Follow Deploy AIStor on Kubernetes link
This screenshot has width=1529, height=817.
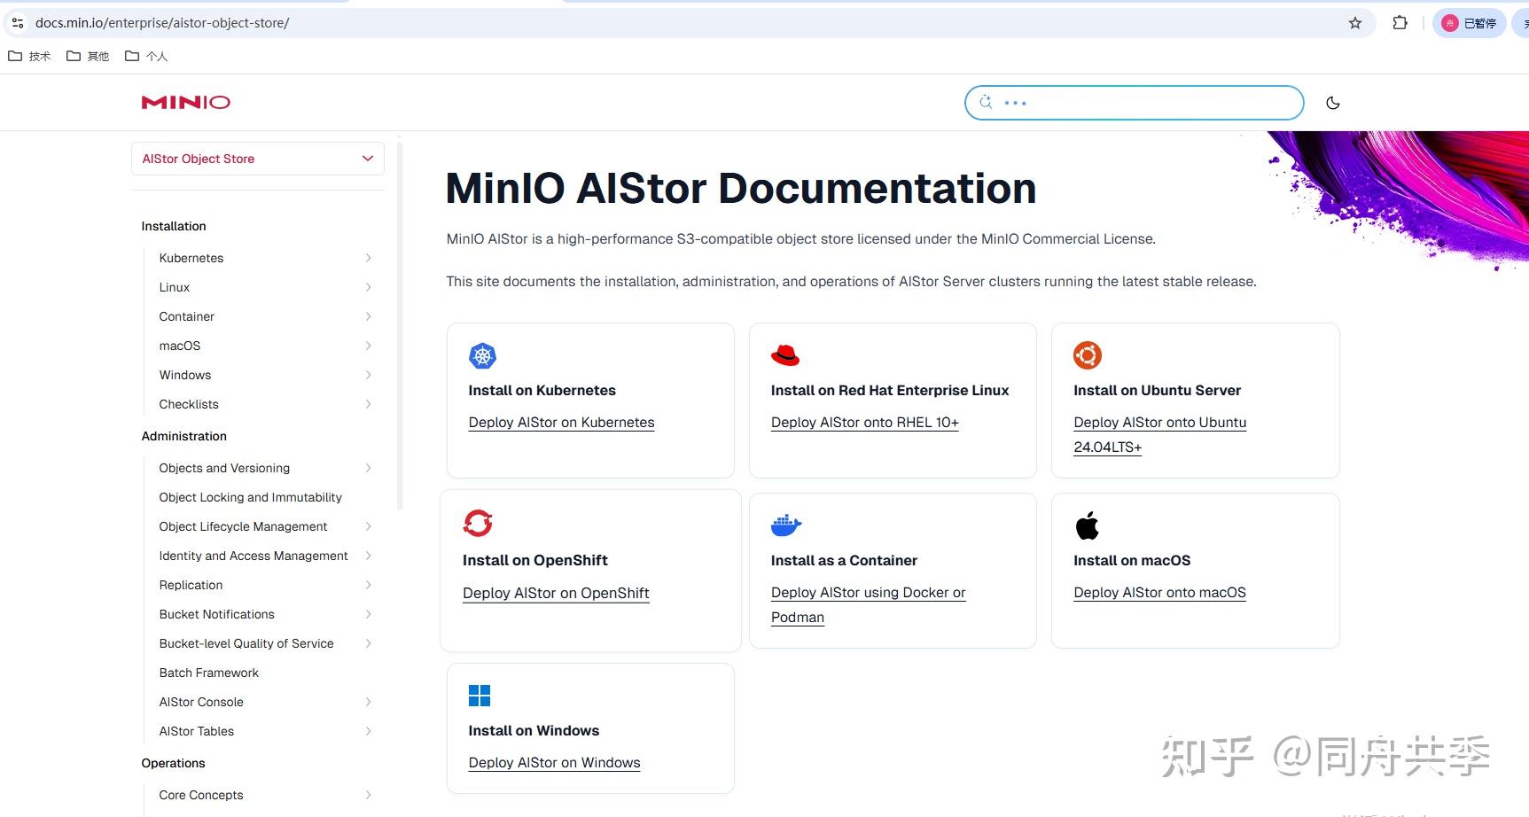pos(561,423)
